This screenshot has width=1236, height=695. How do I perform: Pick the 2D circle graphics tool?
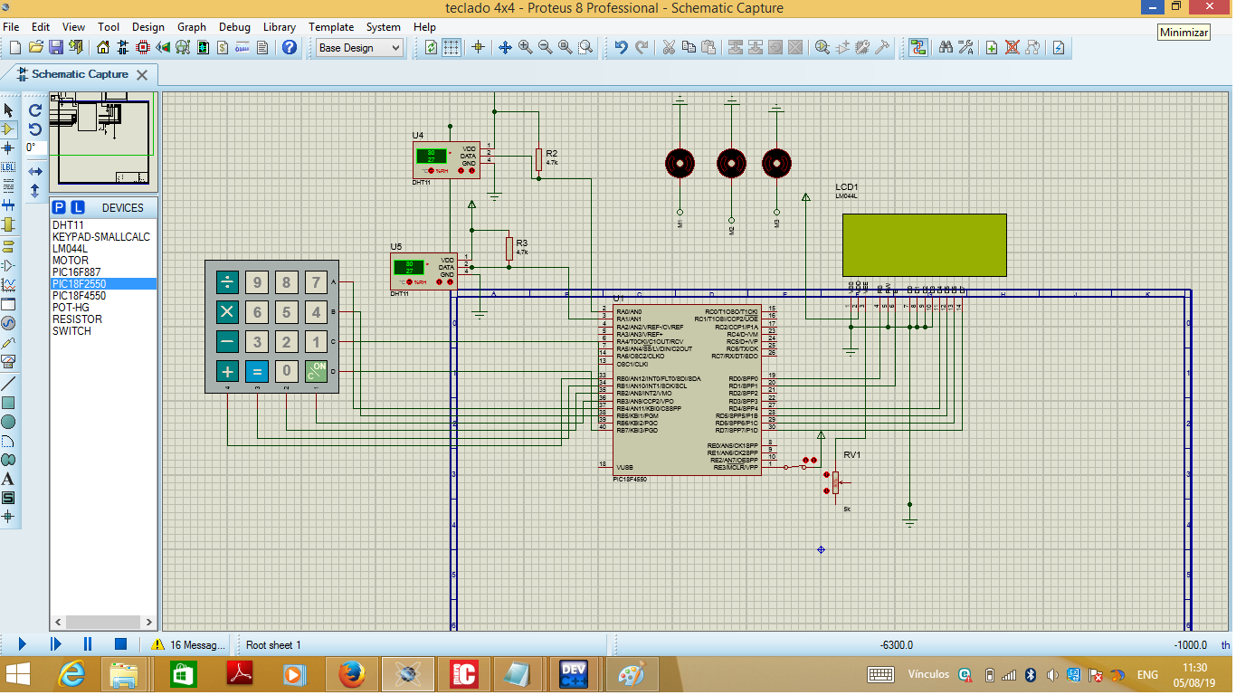pos(8,422)
